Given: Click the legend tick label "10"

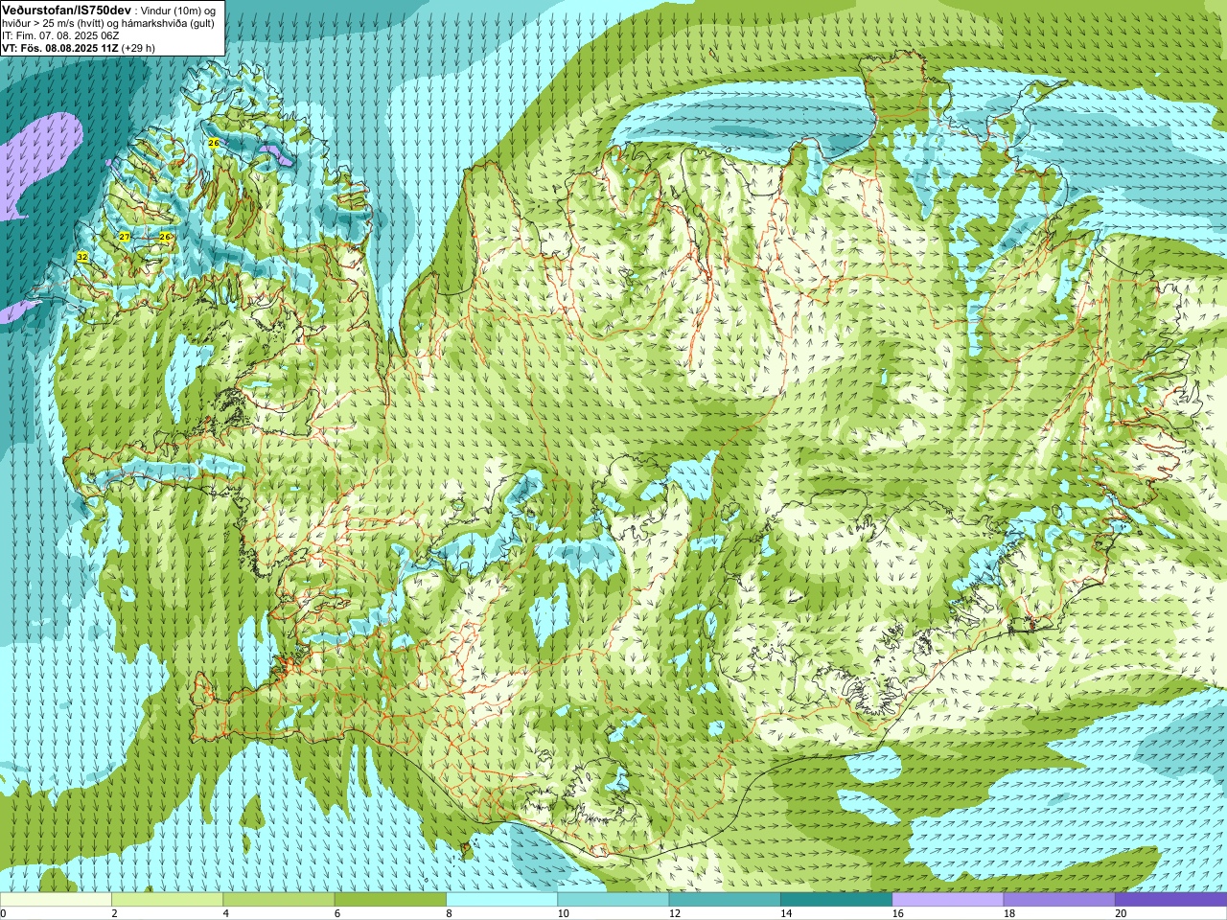Looking at the screenshot, I should click(x=563, y=913).
